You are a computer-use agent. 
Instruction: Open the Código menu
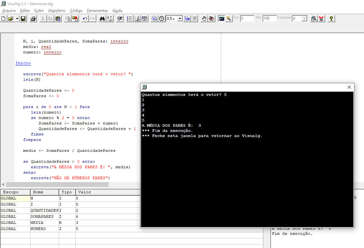(x=76, y=11)
